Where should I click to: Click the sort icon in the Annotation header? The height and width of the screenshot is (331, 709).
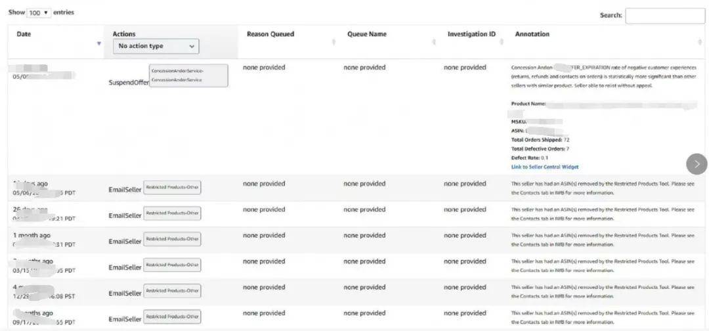click(x=700, y=42)
